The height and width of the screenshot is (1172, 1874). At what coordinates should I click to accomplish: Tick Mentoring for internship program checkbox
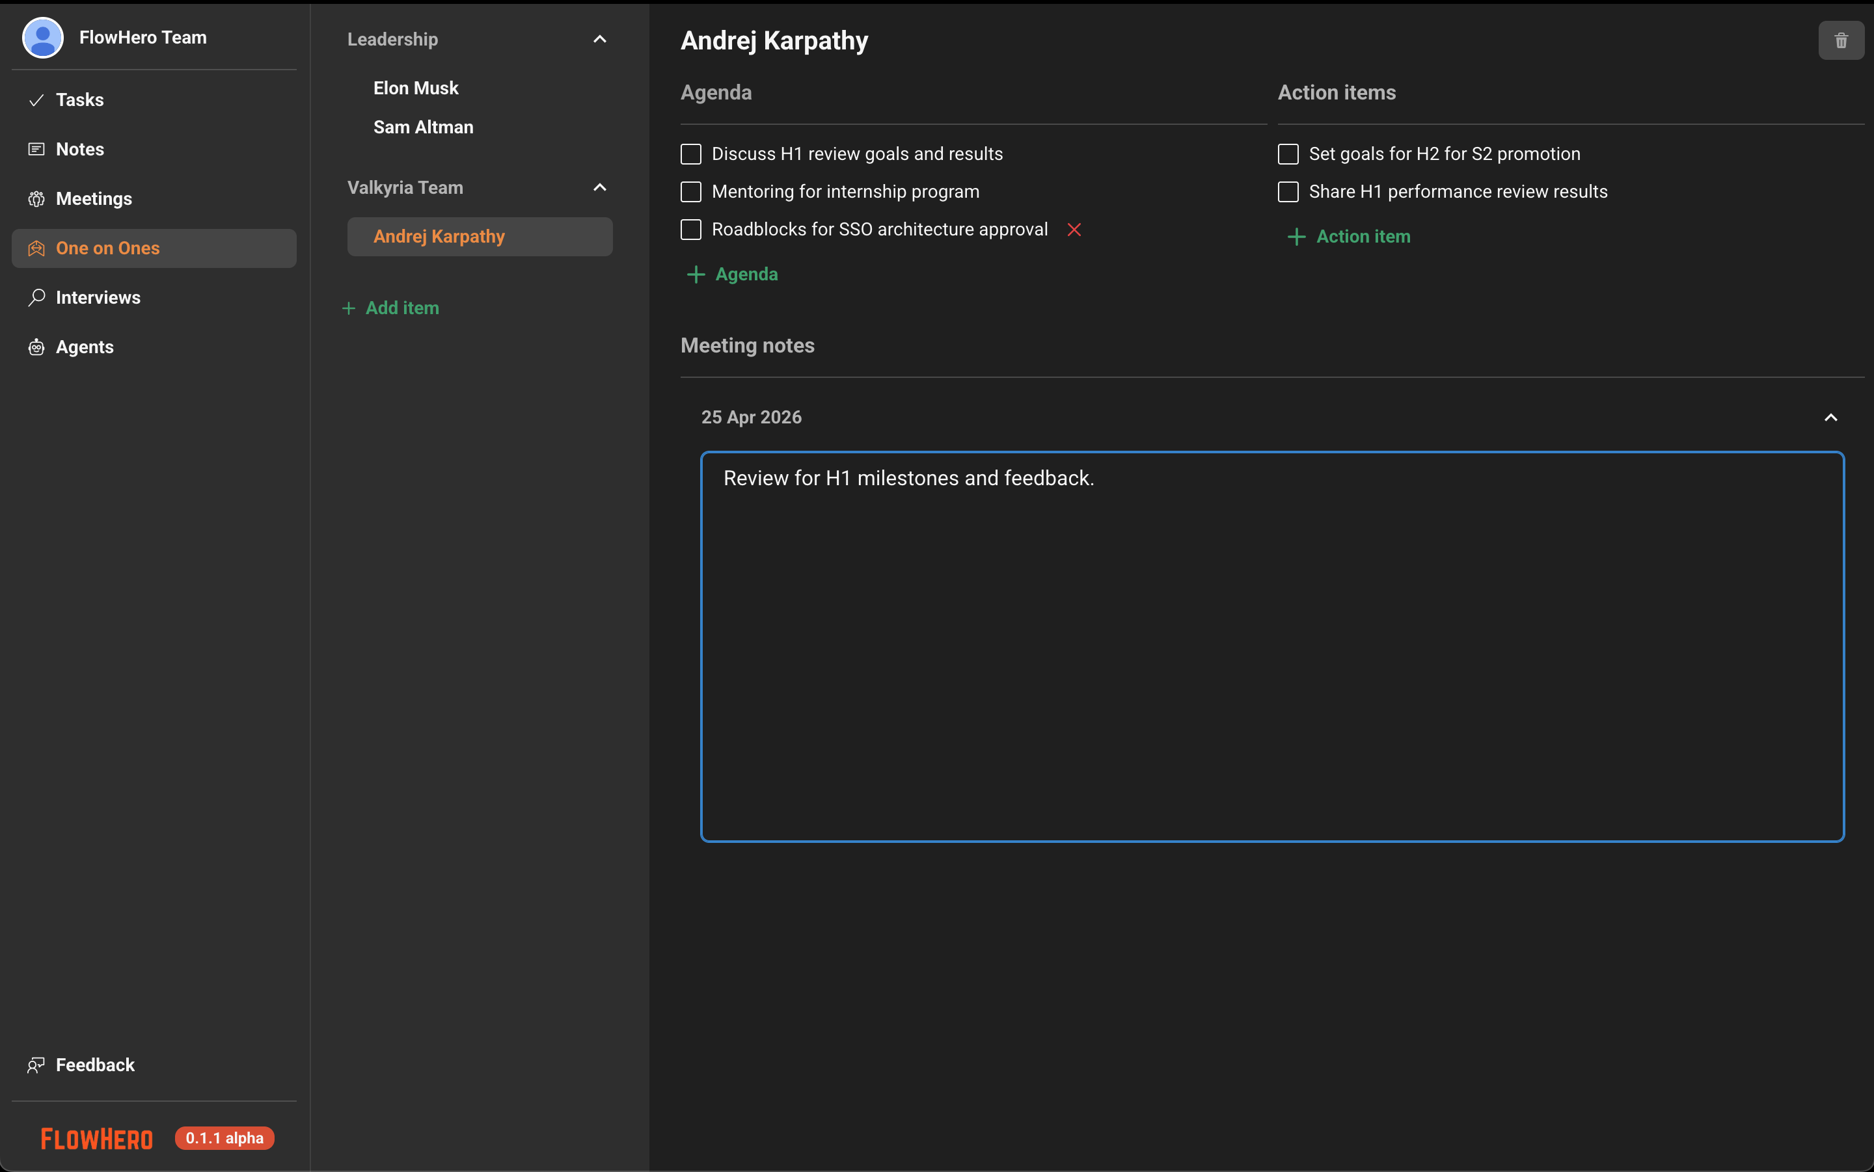(691, 191)
